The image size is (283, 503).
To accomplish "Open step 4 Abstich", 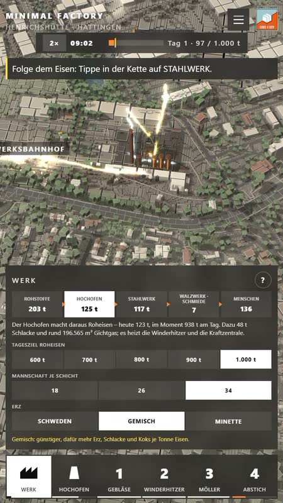I will (x=255, y=477).
